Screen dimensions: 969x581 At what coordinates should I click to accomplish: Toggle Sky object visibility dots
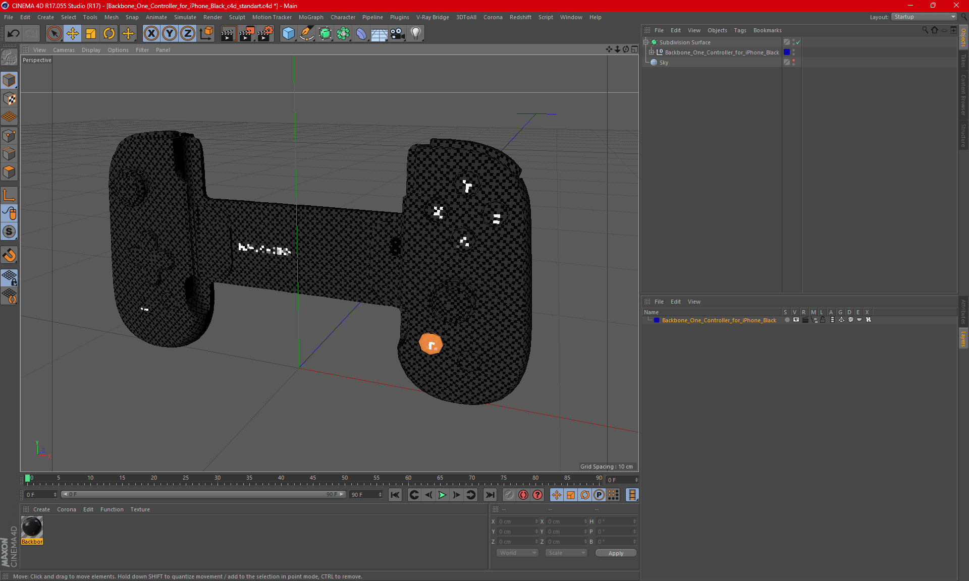(793, 62)
